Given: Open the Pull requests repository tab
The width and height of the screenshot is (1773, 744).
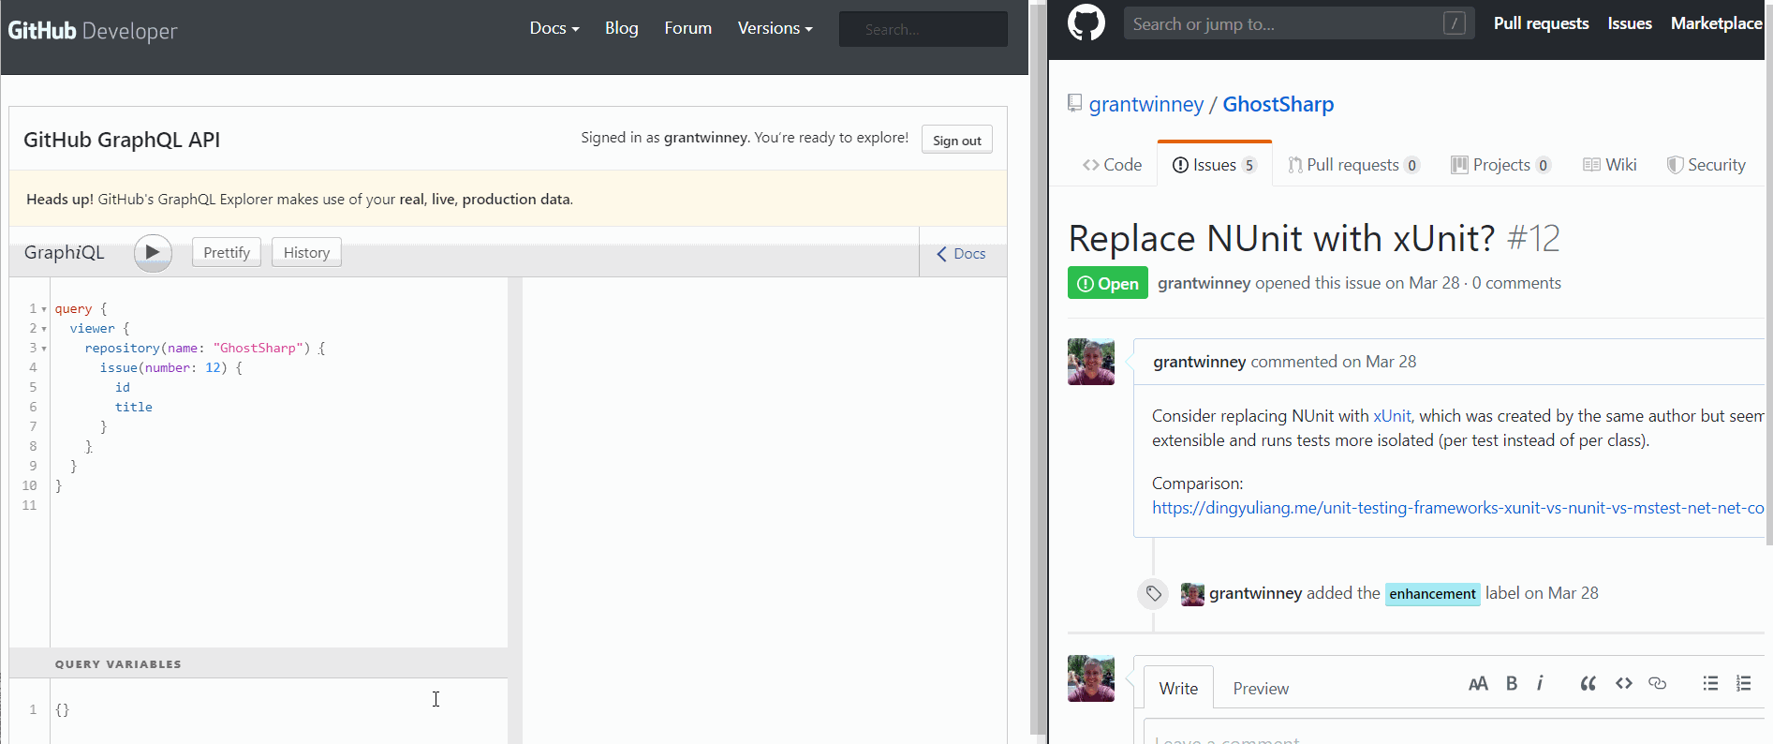Looking at the screenshot, I should pos(1352,165).
